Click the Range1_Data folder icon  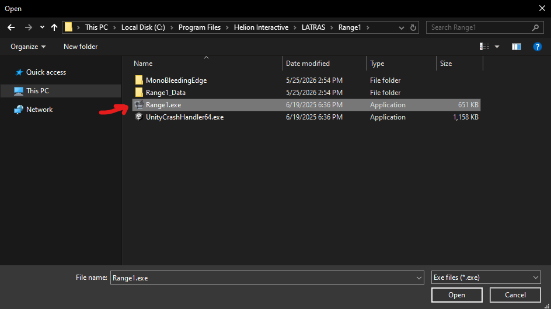point(139,92)
